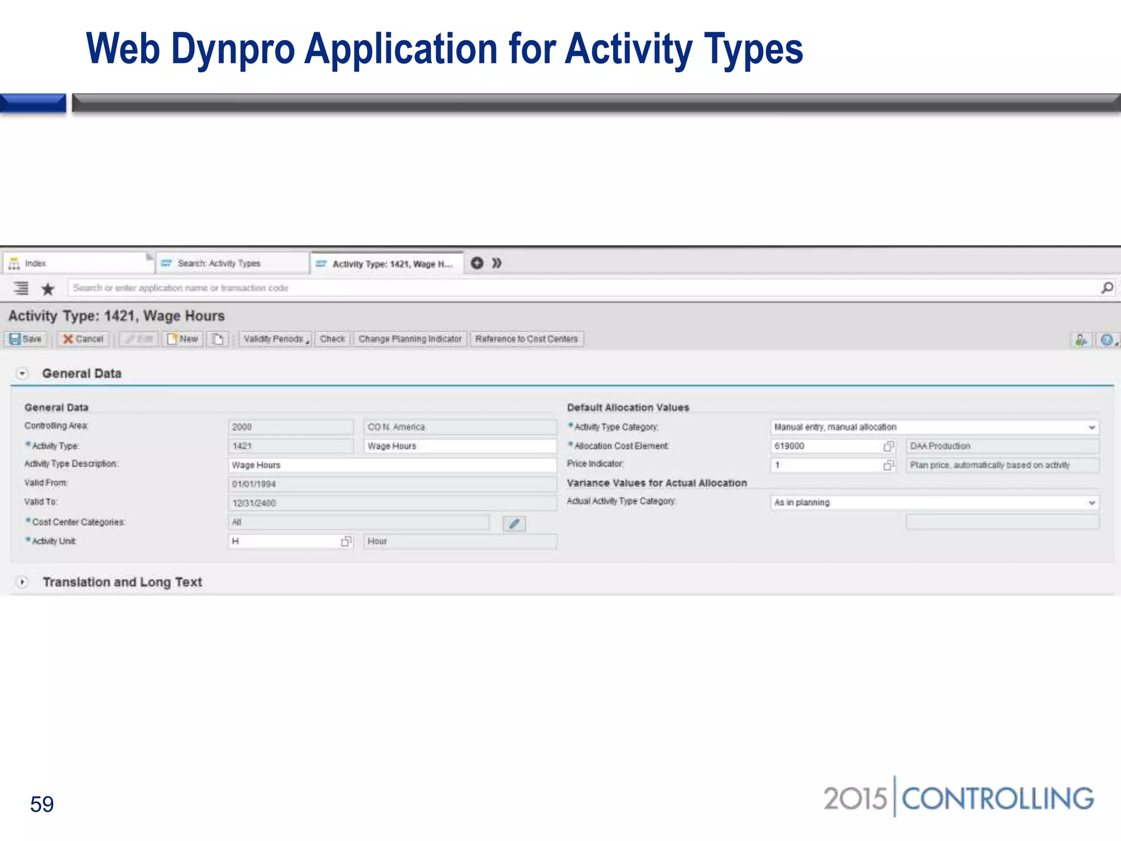Click the Valid From date field
1121x841 pixels.
pyautogui.click(x=392, y=484)
